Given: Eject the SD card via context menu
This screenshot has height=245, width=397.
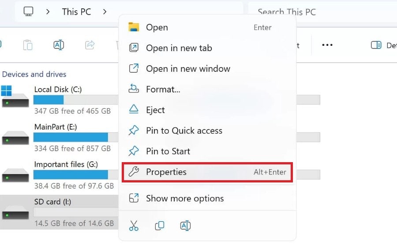Looking at the screenshot, I should [x=155, y=110].
